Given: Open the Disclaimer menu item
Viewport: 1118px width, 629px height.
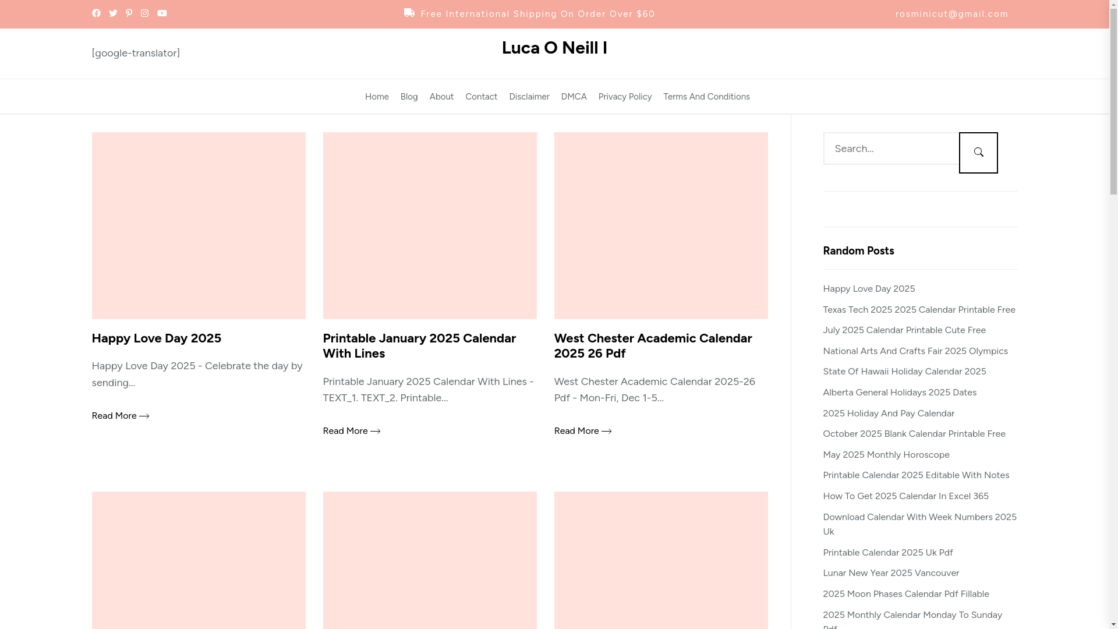Looking at the screenshot, I should click(529, 97).
